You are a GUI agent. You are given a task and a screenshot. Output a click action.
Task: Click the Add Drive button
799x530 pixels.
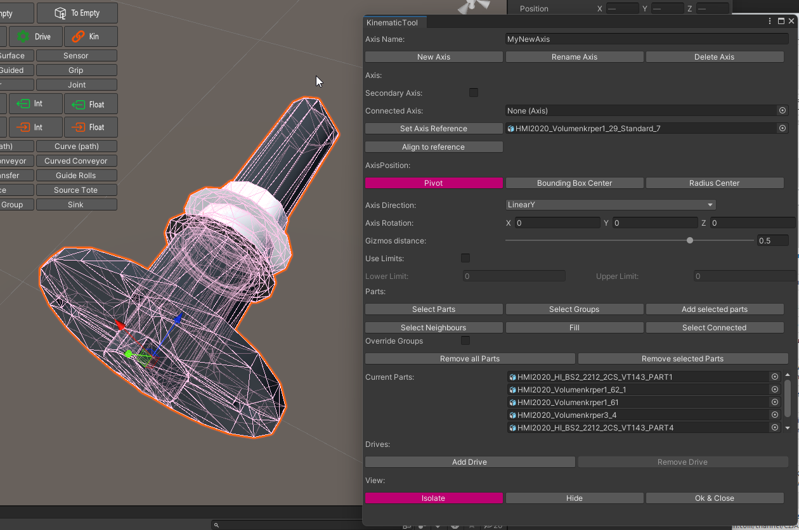click(x=470, y=462)
